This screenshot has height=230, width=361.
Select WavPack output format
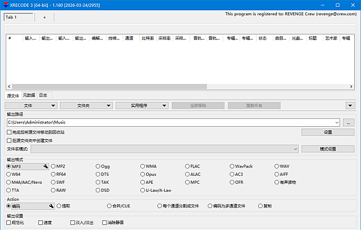click(241, 166)
